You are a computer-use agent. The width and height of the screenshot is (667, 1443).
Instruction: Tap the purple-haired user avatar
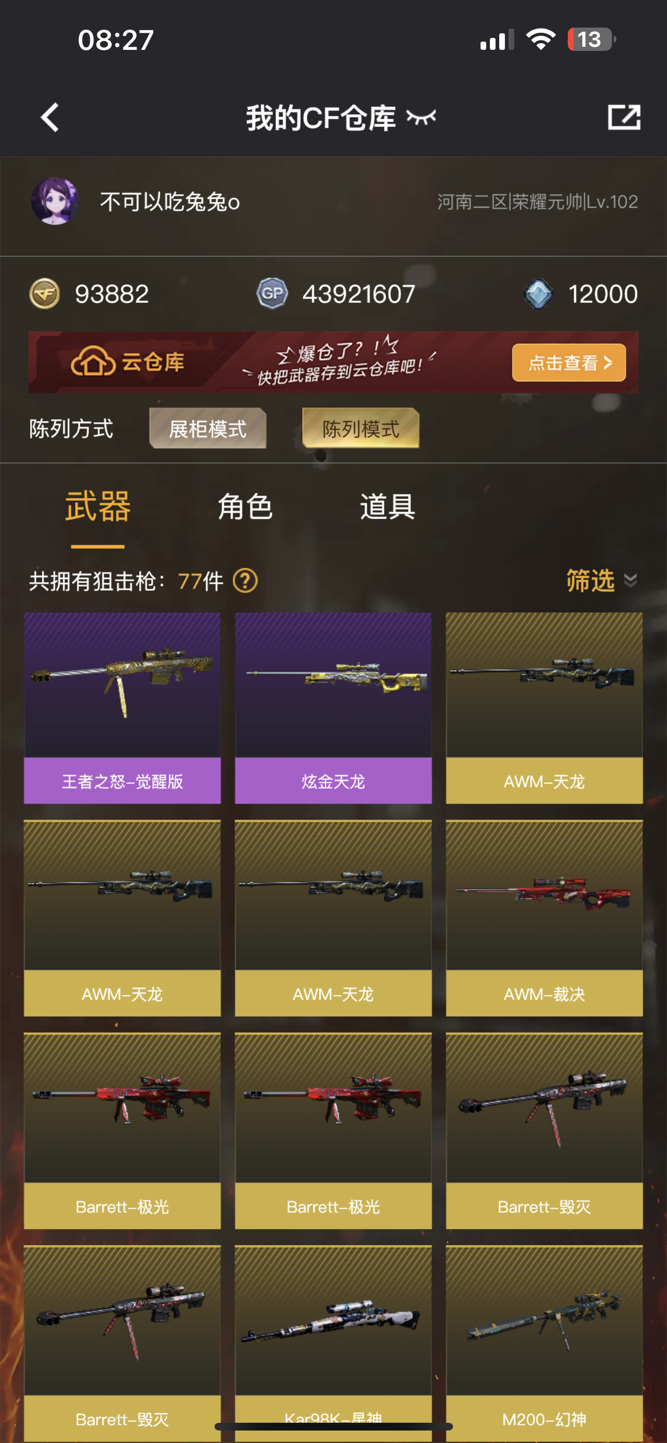pos(55,201)
